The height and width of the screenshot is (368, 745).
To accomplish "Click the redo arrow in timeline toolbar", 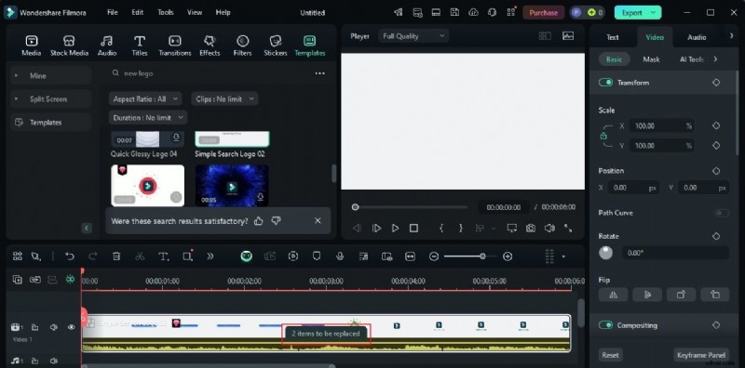I will click(x=92, y=256).
